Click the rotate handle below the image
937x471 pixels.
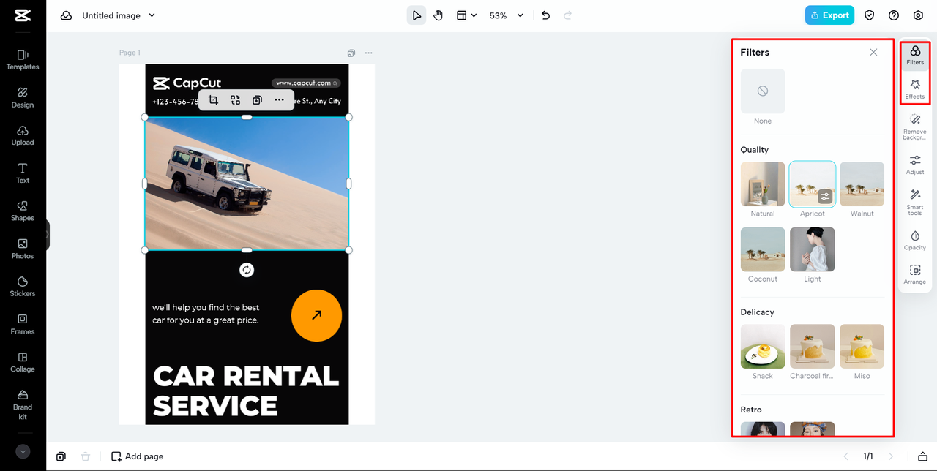(247, 270)
